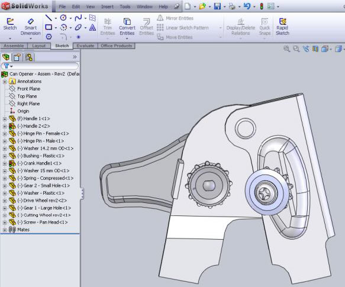Open Display/Delete Relations tool
This screenshot has height=287, width=345.
[x=241, y=27]
